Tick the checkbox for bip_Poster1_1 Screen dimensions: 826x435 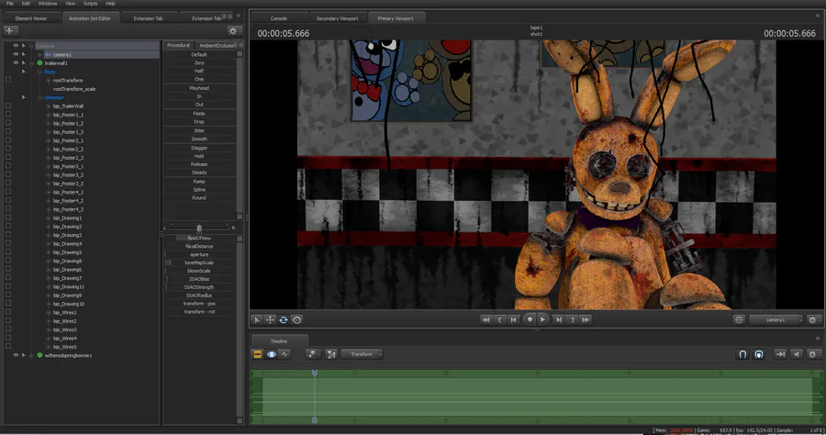(x=8, y=115)
